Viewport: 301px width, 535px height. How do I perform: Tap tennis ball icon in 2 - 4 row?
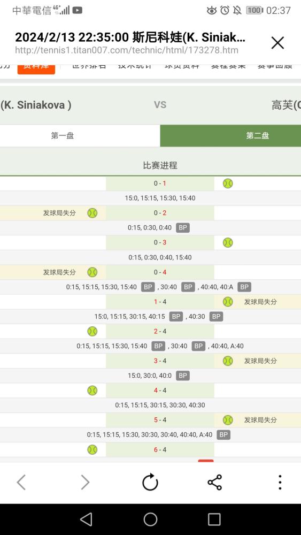(x=92, y=331)
